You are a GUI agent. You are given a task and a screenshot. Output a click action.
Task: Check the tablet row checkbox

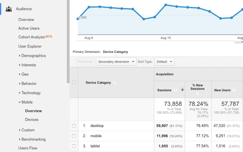(x=74, y=146)
